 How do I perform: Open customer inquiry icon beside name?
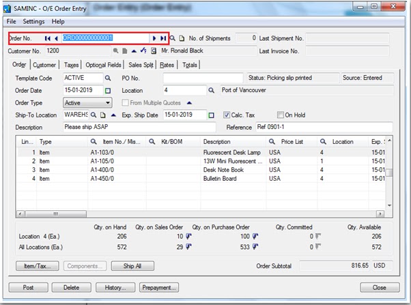pos(154,50)
